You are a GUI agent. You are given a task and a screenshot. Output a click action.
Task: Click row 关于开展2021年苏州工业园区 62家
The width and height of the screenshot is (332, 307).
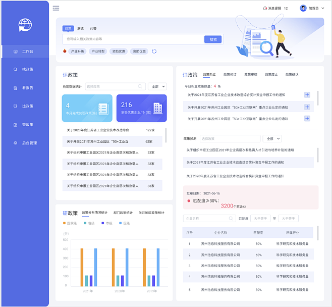pyautogui.click(x=112, y=141)
